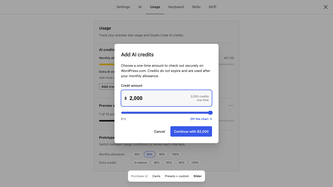Cancel the Add AI credits dialog
Screen dimensions: 333x187
point(159,131)
